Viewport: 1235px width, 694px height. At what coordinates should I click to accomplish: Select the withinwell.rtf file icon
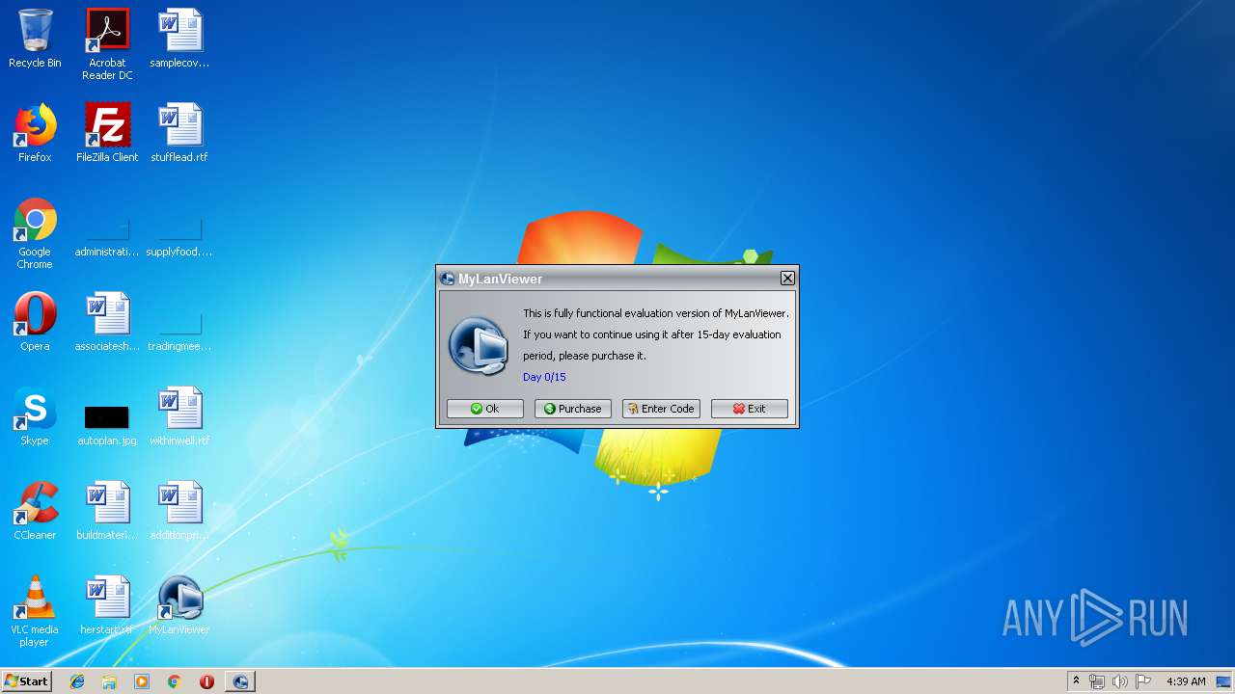[x=179, y=416]
